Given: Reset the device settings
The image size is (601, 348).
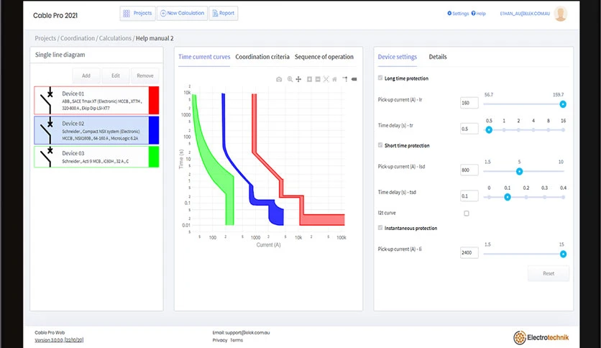Looking at the screenshot, I should pos(549,273).
